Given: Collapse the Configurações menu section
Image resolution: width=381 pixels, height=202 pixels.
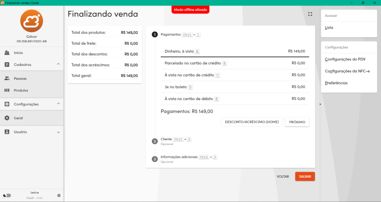Looking at the screenshot, I should (x=58, y=104).
